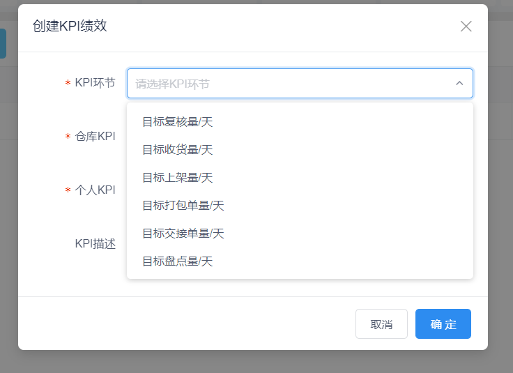Close the 创建KPI绩效 dialog with X
Viewport: 513px width, 373px height.
pos(466,26)
